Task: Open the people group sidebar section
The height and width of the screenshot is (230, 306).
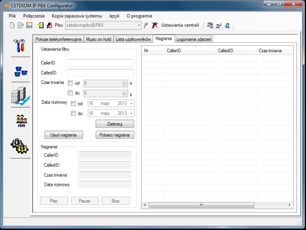Action: pyautogui.click(x=21, y=120)
